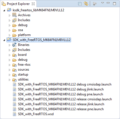Screen dimensions: 120x119
Task: Expand the board folder
Action: [x=9, y=55]
